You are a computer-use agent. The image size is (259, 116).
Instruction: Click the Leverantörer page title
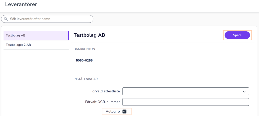pos(21,4)
